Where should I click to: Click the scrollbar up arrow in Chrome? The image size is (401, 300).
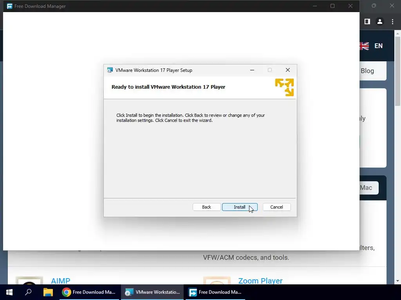tap(397, 34)
